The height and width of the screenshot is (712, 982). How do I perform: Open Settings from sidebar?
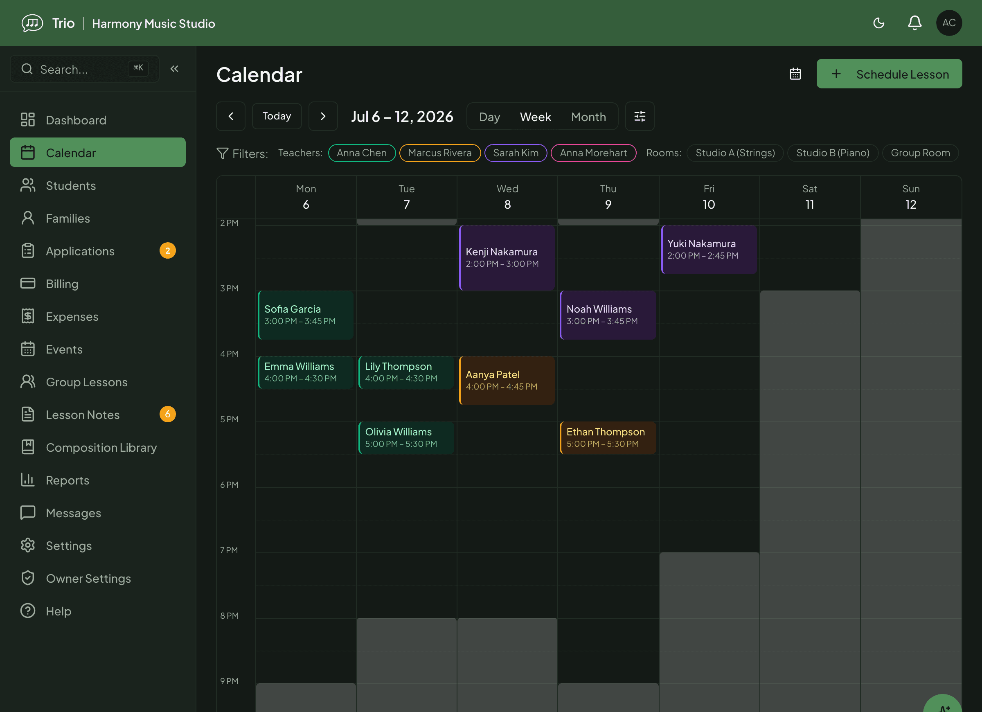coord(97,546)
